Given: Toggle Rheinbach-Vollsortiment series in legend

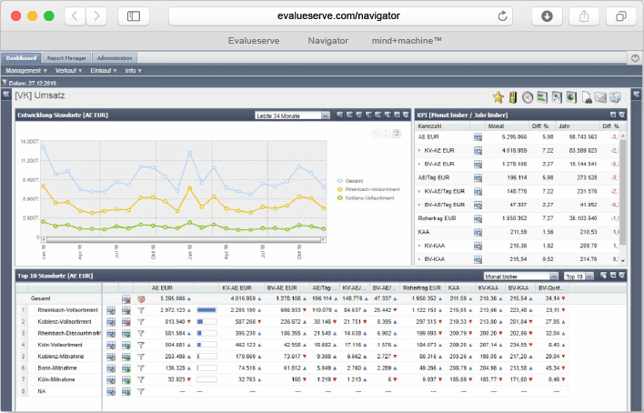Looking at the screenshot, I should click(368, 189).
